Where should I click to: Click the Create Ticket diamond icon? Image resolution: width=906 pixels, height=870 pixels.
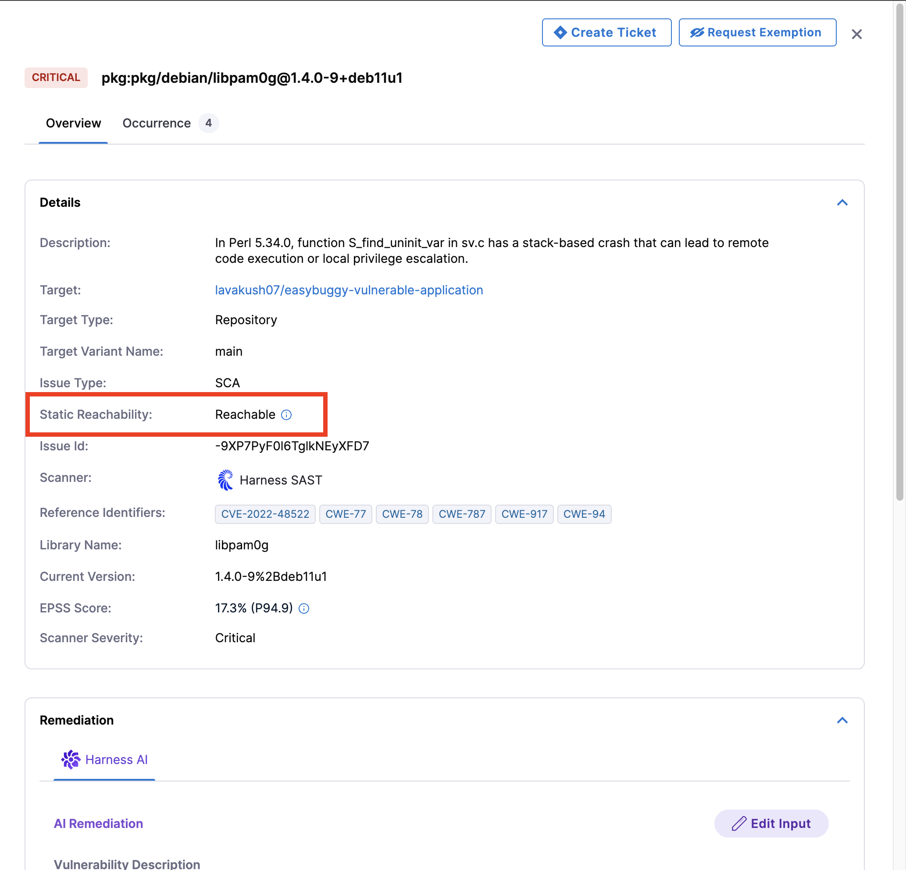[x=560, y=32]
